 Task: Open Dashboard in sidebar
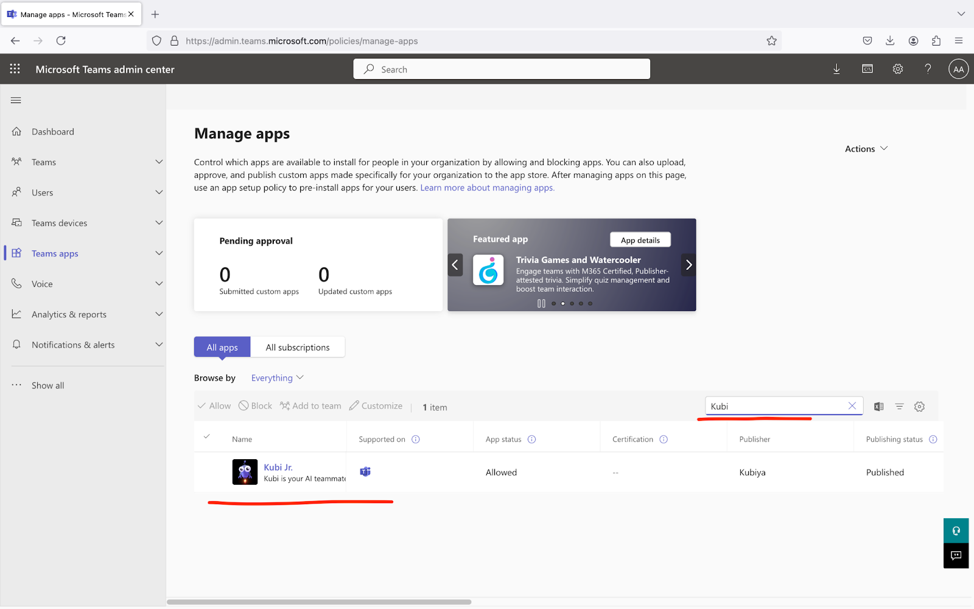tap(53, 132)
